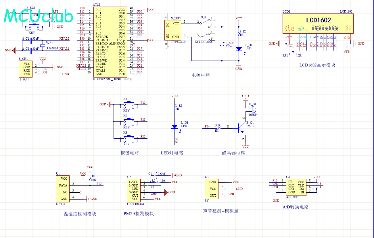
Task: Select the S_R2 1K resistor
Action: point(239,33)
